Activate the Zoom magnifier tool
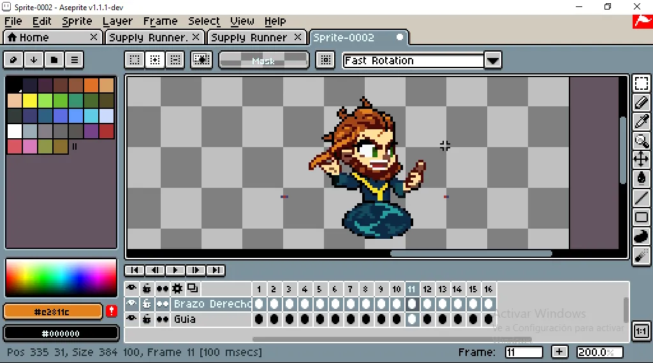This screenshot has width=653, height=363. pyautogui.click(x=641, y=141)
